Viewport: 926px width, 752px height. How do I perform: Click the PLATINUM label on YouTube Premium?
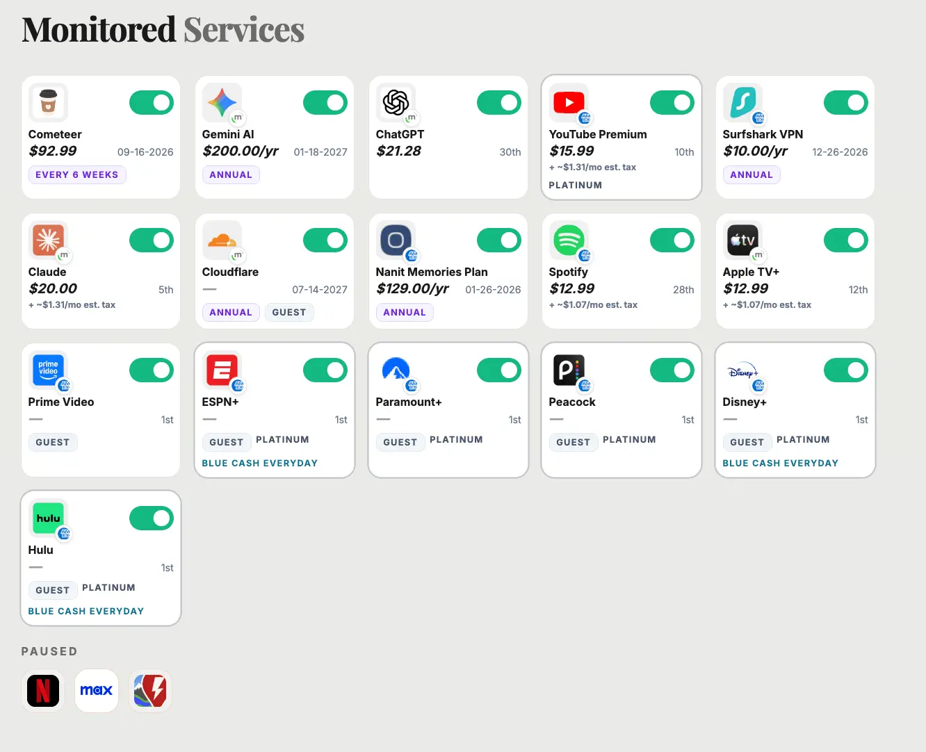coord(576,185)
